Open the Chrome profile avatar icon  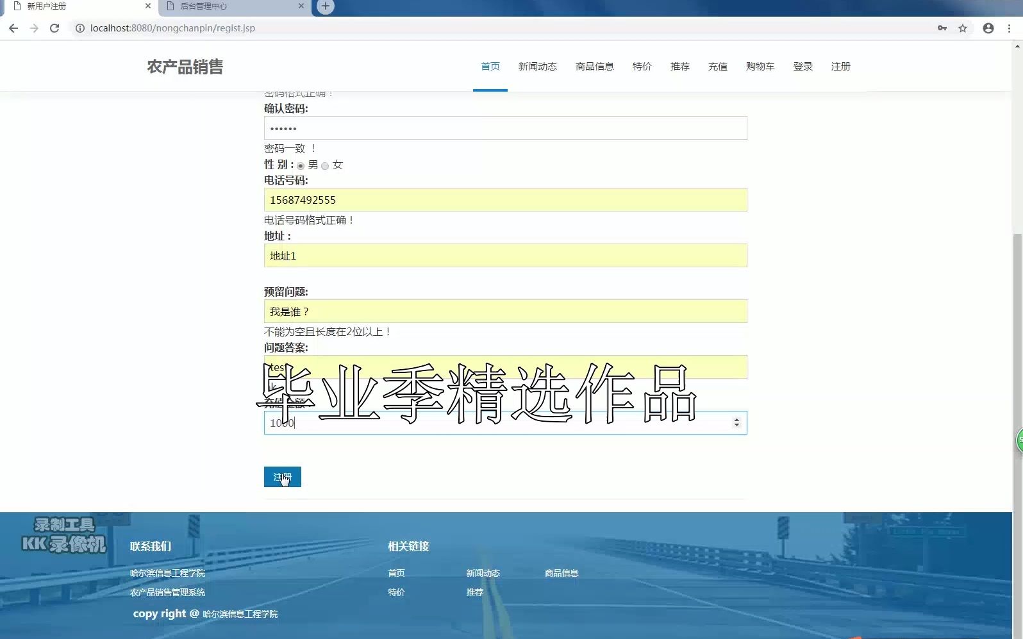pos(988,28)
